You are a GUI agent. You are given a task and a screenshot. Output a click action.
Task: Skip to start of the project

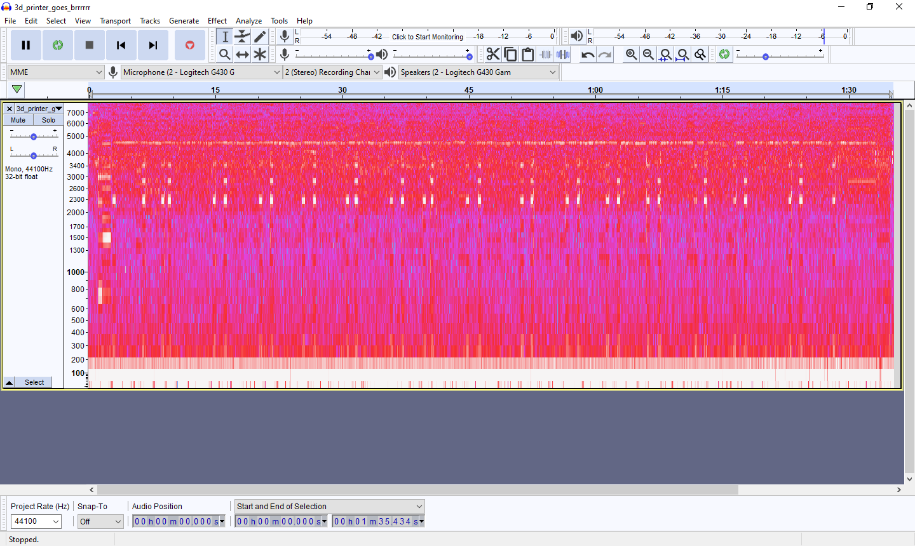click(x=121, y=45)
